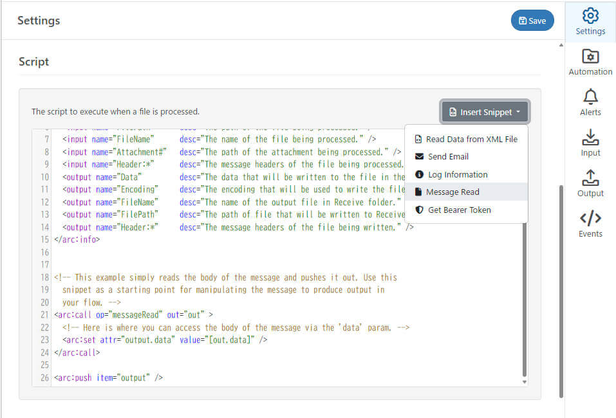This screenshot has width=616, height=418.
Task: Collapse the Insert Snippet dropdown
Action: [x=485, y=112]
